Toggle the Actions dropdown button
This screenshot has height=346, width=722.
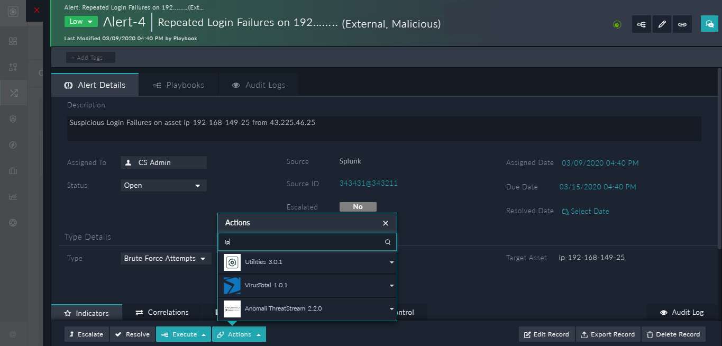[239, 334]
